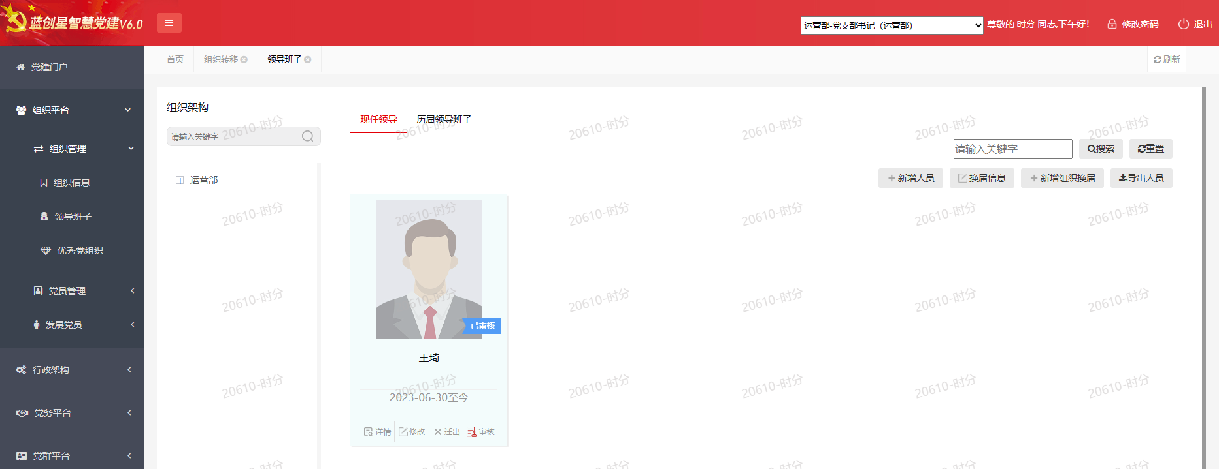Click the 运营部 tree label
Screen dimensions: 1219x469
click(x=204, y=180)
